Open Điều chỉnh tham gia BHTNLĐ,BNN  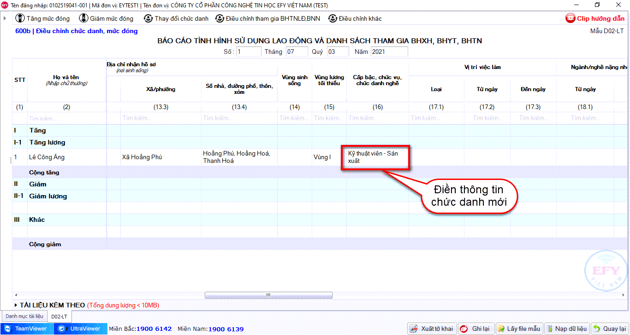(x=267, y=18)
